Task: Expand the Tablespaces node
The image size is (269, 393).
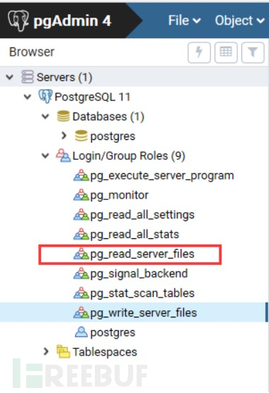Action: 46,351
